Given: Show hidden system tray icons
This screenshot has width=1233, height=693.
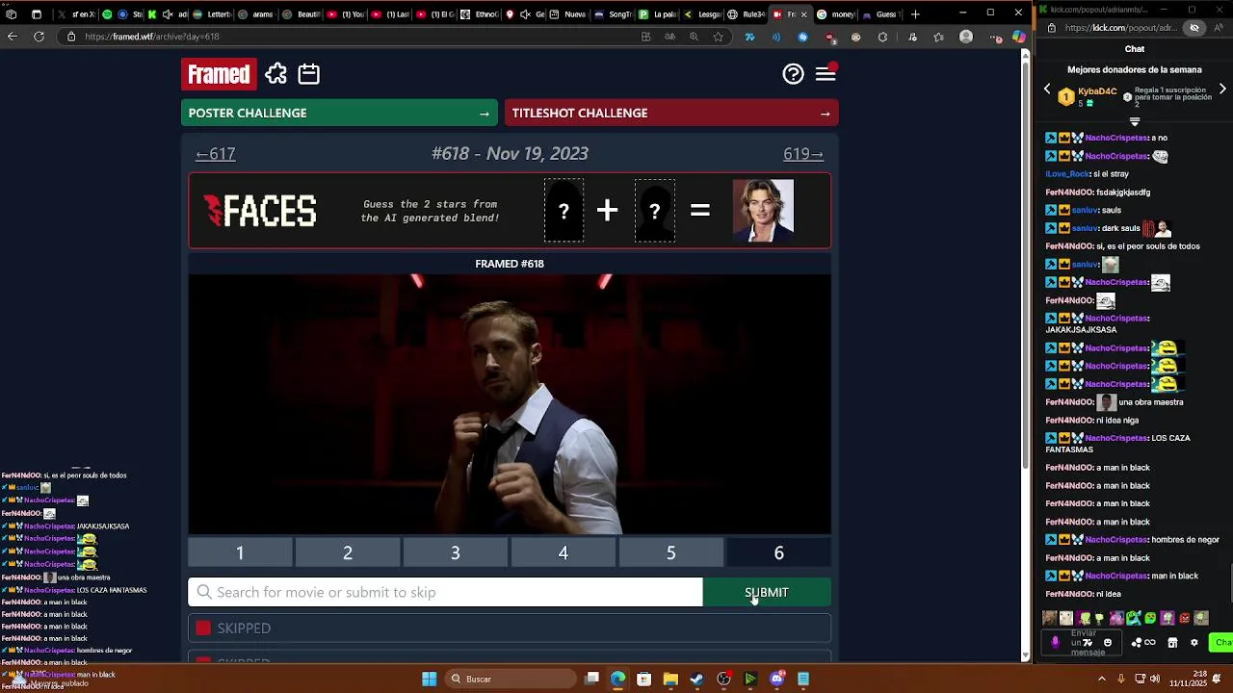Looking at the screenshot, I should 1102,679.
